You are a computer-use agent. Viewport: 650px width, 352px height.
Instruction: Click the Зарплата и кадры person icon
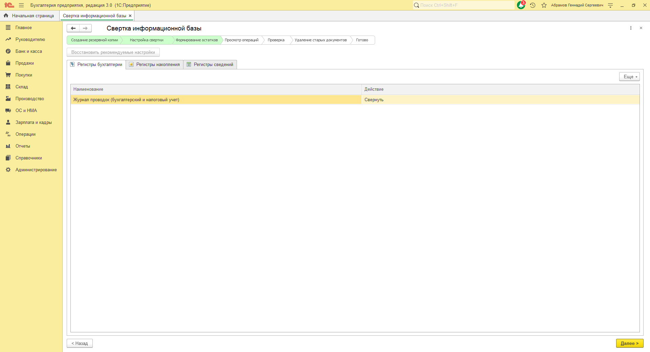(x=8, y=122)
